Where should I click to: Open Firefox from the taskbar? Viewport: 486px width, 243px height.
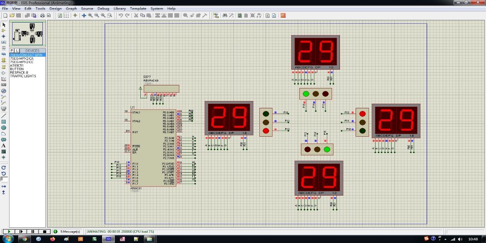pyautogui.click(x=52, y=239)
